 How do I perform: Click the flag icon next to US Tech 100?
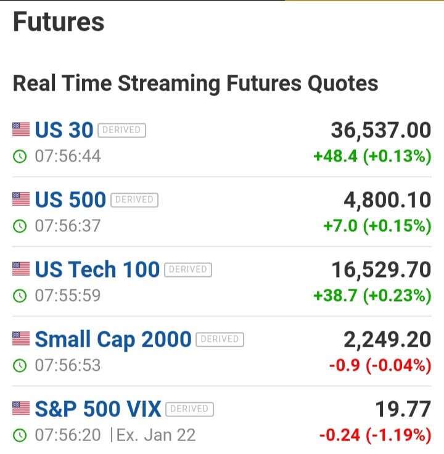tap(21, 269)
